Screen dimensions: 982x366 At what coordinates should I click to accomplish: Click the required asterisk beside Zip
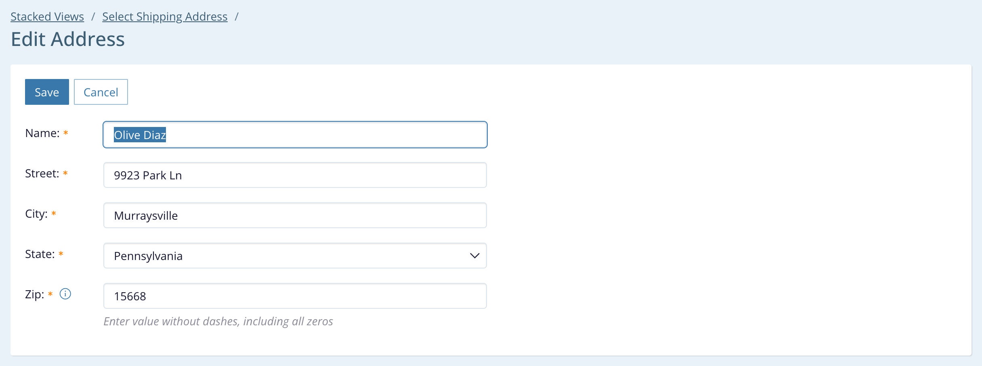pyautogui.click(x=50, y=294)
